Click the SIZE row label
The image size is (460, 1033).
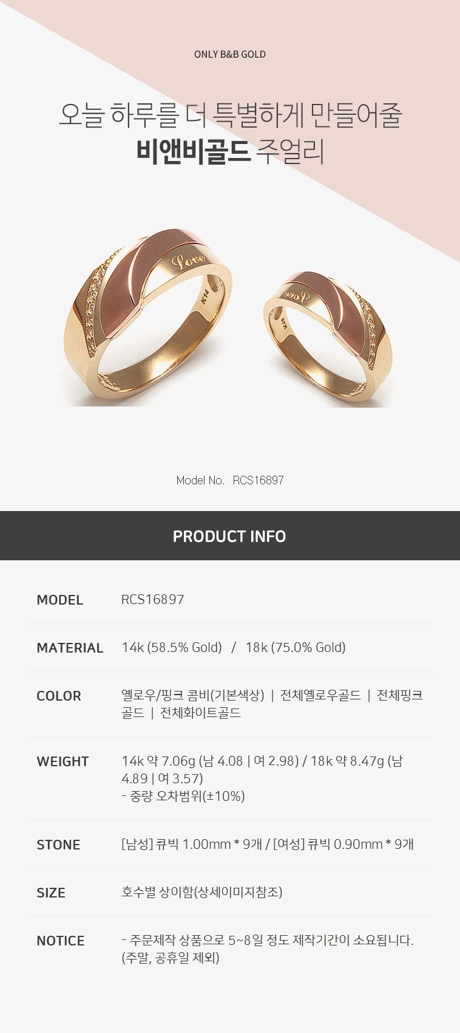(x=51, y=893)
